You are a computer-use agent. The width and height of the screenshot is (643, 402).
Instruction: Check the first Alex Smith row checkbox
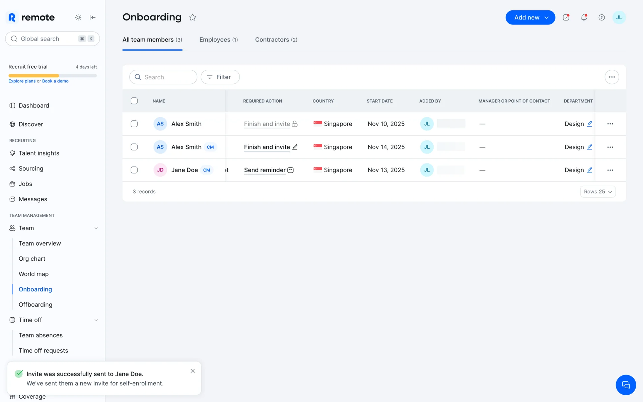click(134, 124)
